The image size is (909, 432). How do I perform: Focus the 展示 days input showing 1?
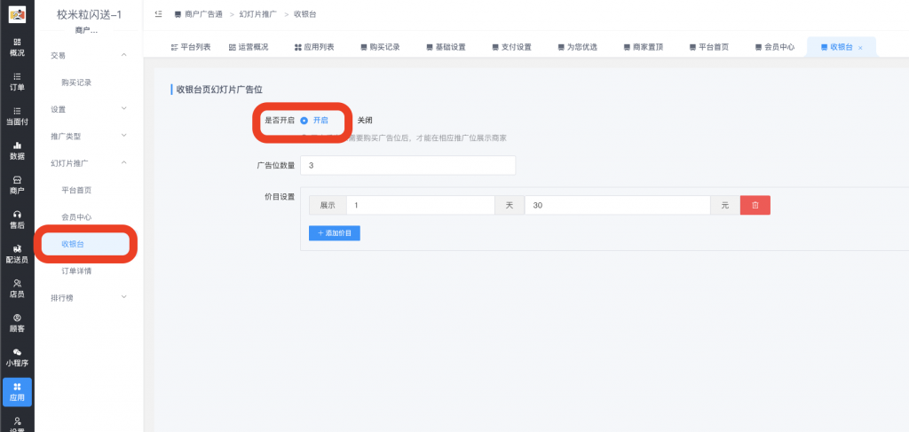point(420,205)
